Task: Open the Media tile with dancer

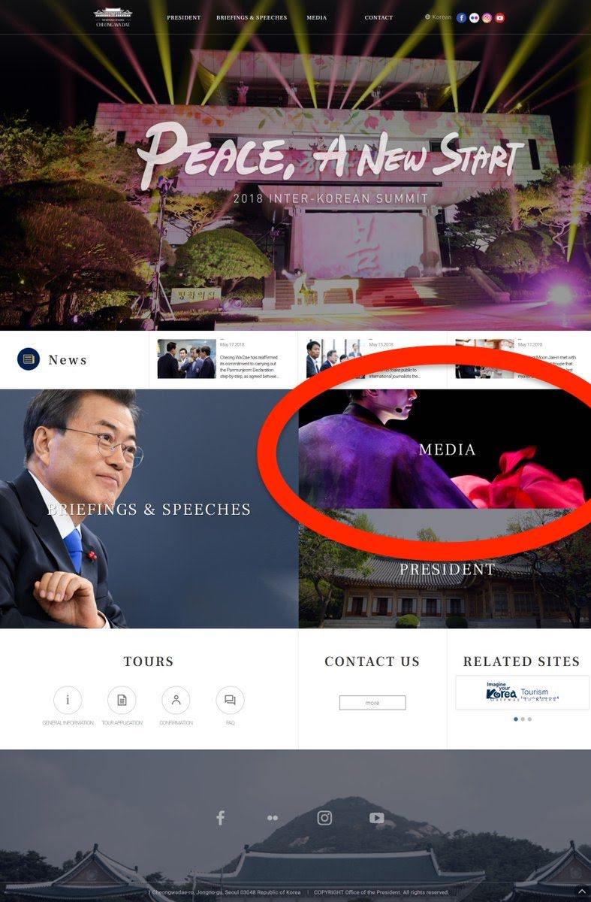Action: click(x=445, y=449)
